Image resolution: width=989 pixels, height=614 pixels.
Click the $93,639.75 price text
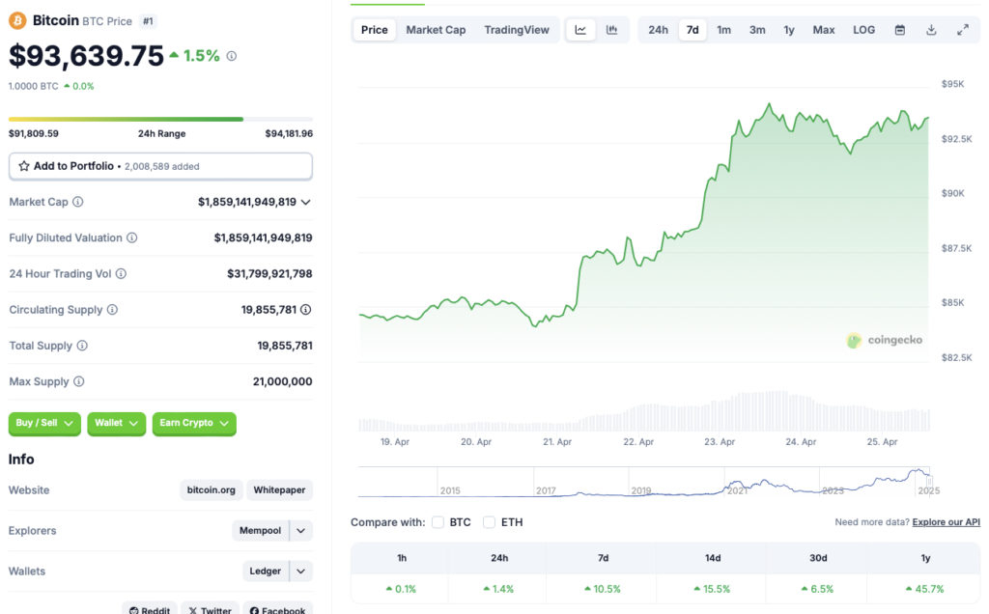pyautogui.click(x=86, y=56)
